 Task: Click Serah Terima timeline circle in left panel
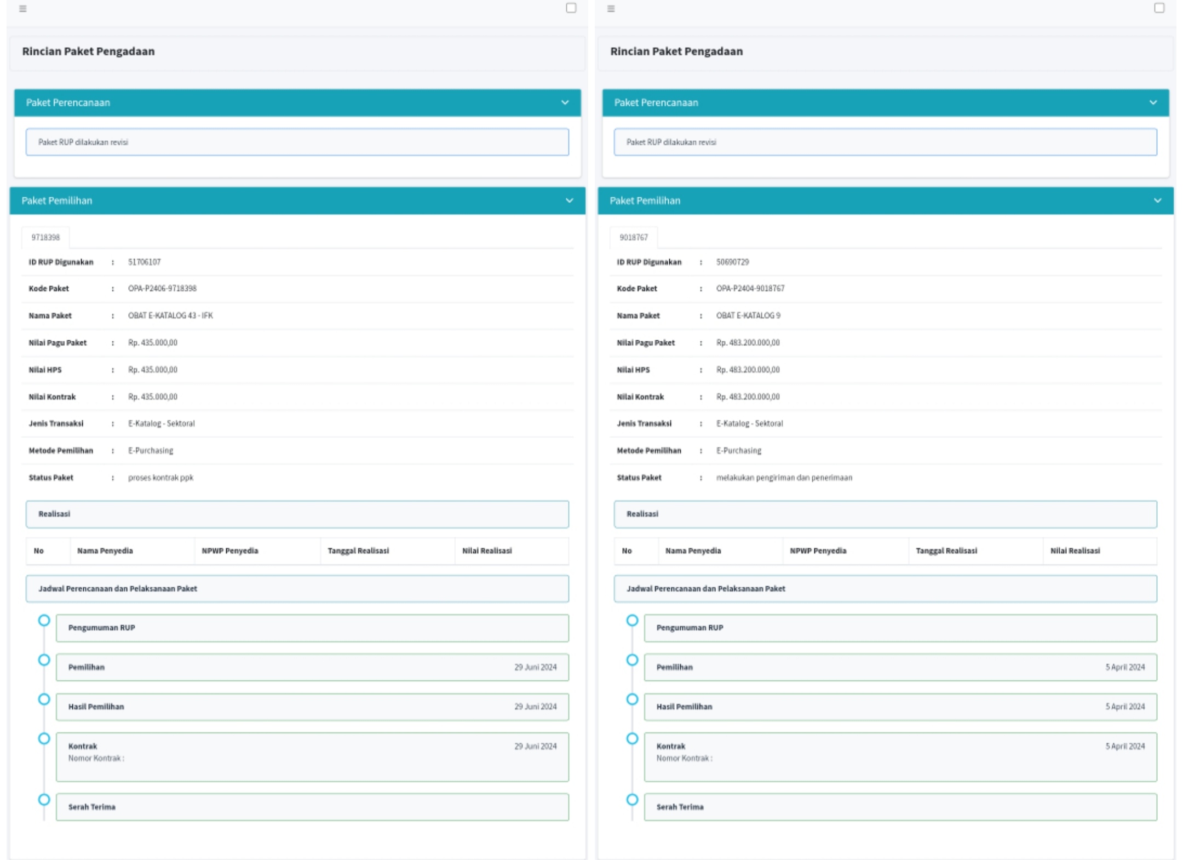[44, 799]
